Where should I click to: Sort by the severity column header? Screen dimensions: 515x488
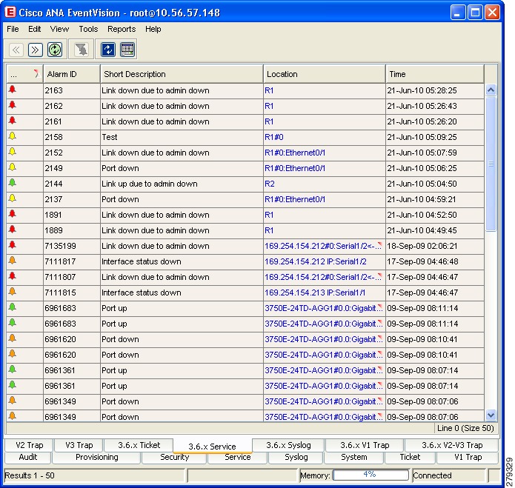[24, 74]
